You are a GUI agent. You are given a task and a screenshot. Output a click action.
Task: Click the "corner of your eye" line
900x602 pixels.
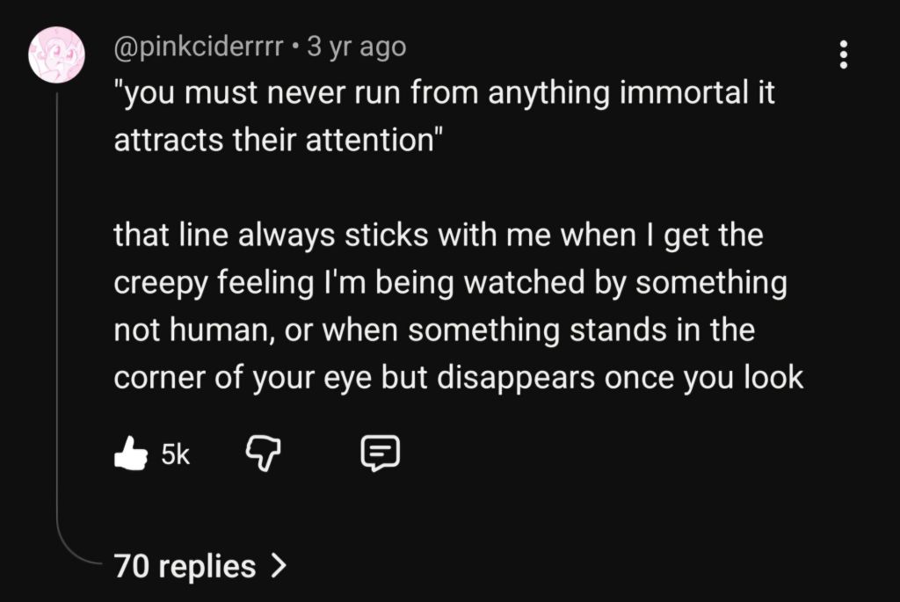click(458, 378)
